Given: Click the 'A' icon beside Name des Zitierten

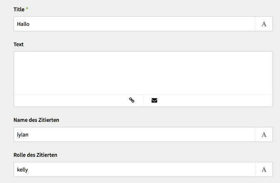Looking at the screenshot, I should 264,134.
